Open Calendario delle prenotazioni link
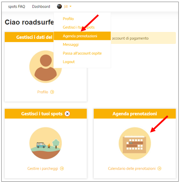This screenshot has height=182, width=180. point(132,169)
